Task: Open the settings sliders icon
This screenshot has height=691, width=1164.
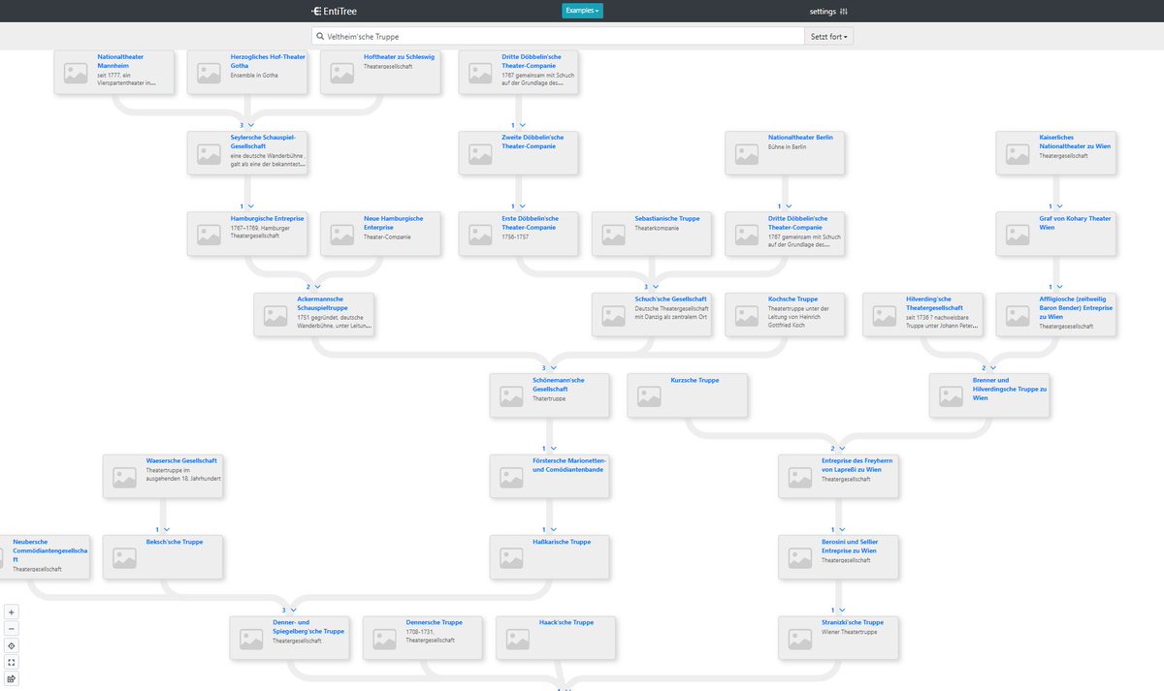Action: pos(844,11)
